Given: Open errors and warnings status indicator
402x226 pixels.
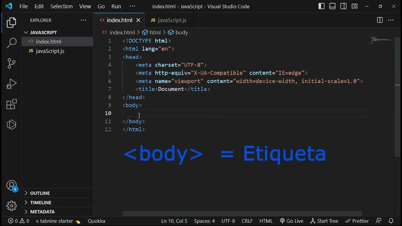Looking at the screenshot, I should click(19, 221).
